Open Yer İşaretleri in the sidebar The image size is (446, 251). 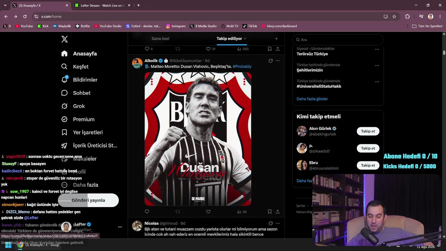coord(82,132)
